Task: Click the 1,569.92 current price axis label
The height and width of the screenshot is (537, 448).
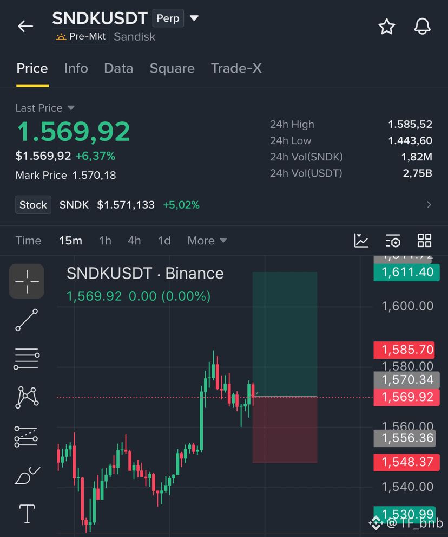Action: [x=407, y=397]
